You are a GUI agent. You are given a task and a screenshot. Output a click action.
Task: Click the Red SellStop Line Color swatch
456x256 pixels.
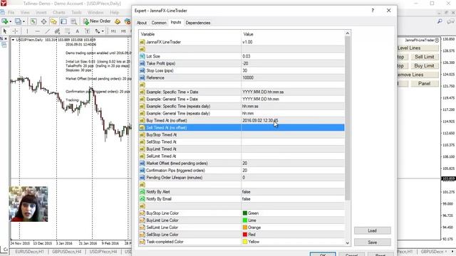point(245,235)
